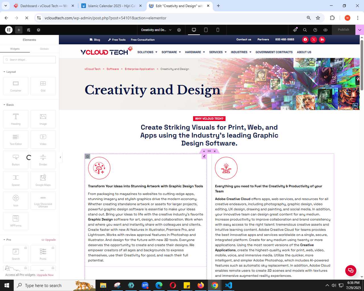Image resolution: width=364 pixels, height=291 pixels.
Task: Select the Grid widget
Action: pos(43,86)
